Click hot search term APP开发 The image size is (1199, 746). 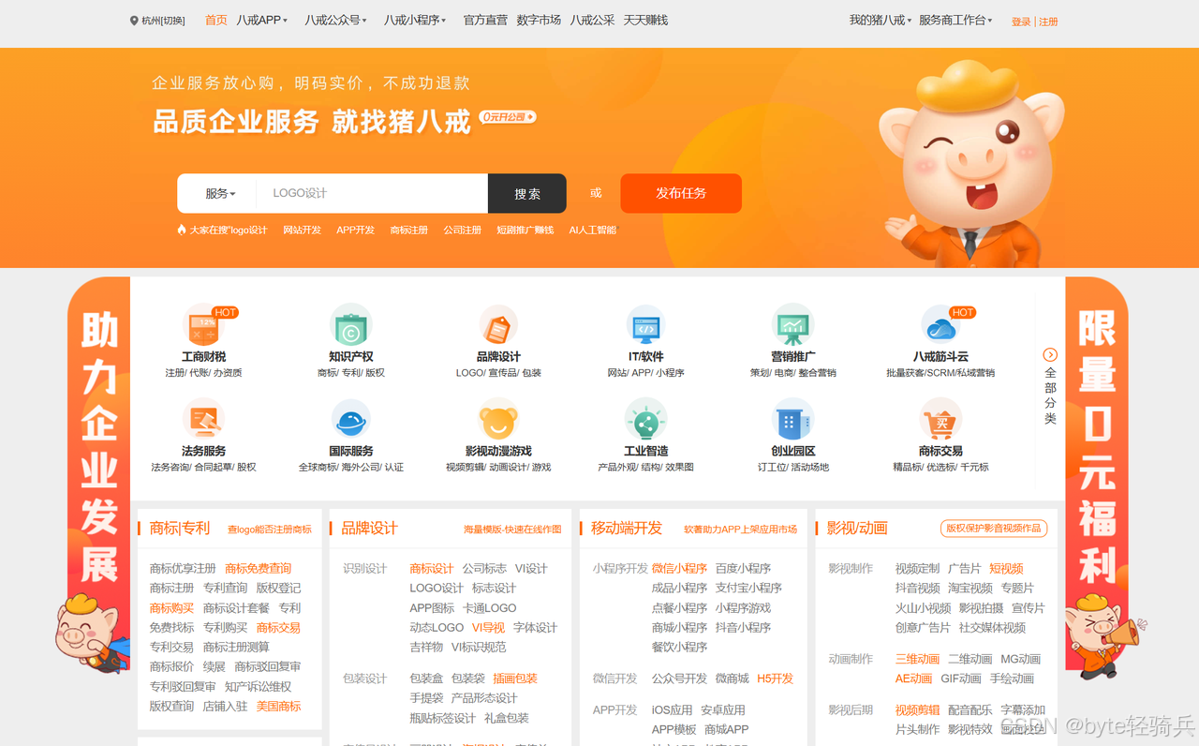[x=356, y=230]
